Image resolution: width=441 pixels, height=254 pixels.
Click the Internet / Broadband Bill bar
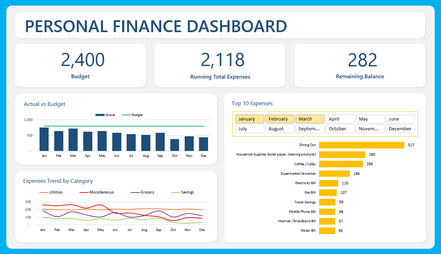click(x=327, y=221)
